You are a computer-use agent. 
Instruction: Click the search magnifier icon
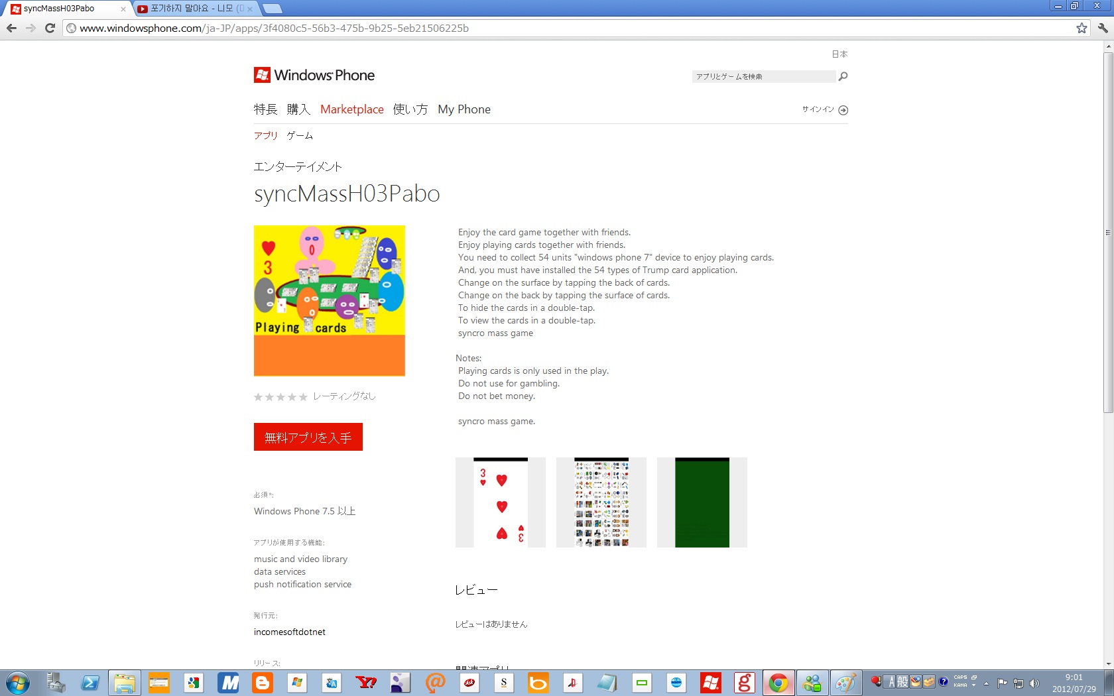click(843, 76)
